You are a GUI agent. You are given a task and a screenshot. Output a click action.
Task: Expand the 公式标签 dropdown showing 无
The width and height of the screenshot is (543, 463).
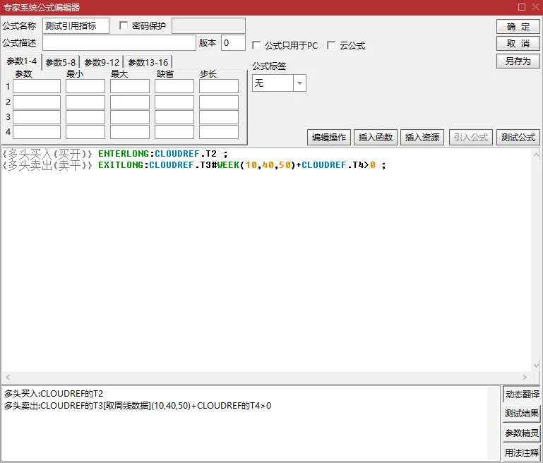click(299, 83)
